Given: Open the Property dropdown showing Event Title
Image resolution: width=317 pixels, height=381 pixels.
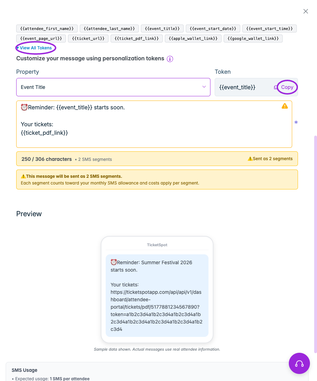Looking at the screenshot, I should (113, 87).
